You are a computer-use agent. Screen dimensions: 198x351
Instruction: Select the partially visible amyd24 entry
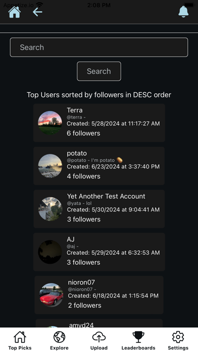coord(99,323)
